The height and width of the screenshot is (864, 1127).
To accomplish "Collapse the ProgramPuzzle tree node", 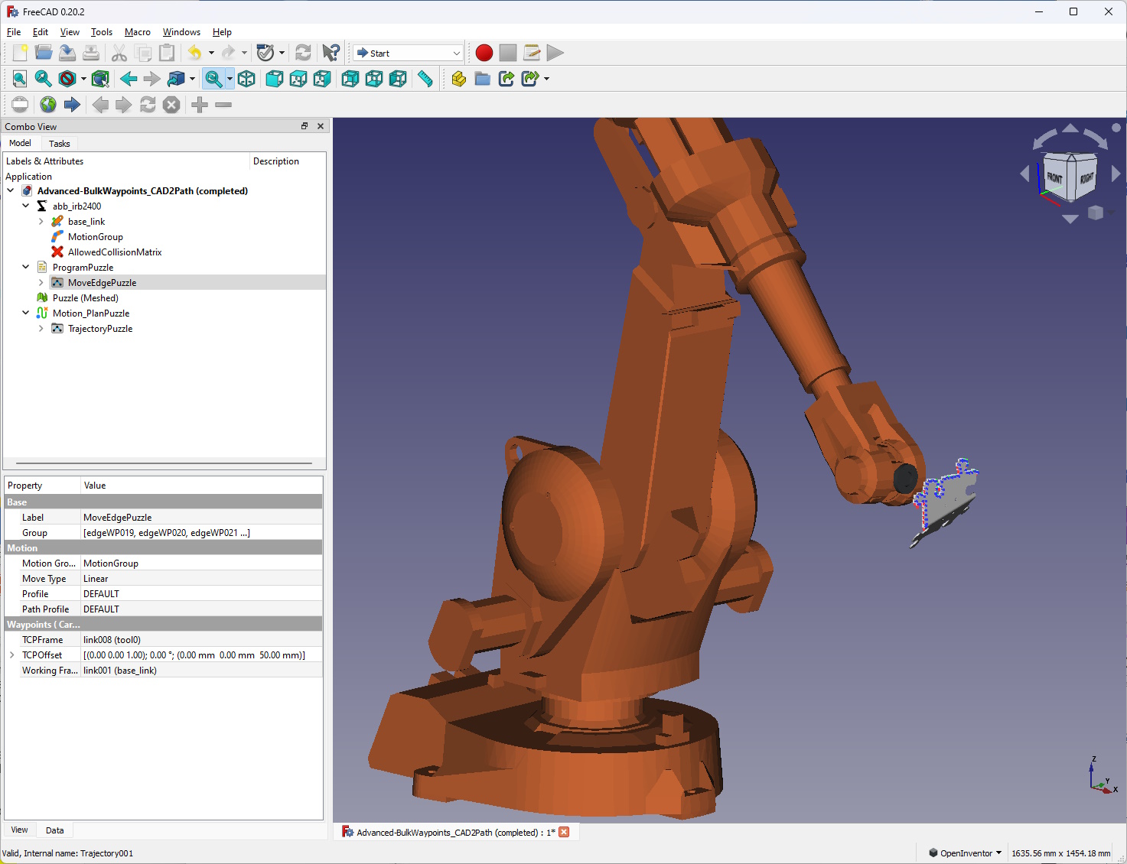I will [x=26, y=268].
